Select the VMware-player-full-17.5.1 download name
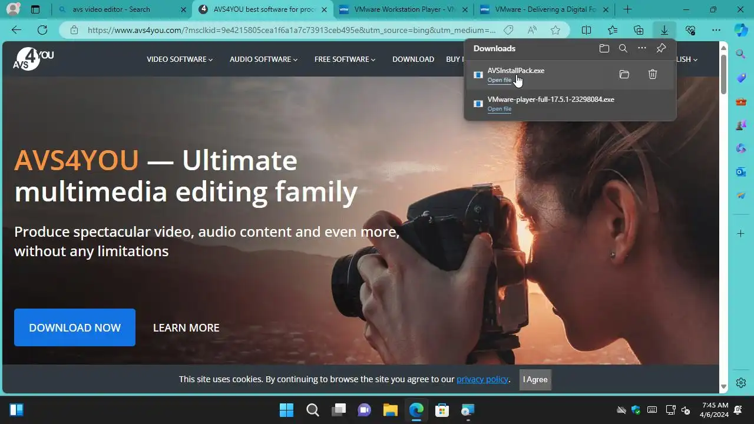 (551, 100)
